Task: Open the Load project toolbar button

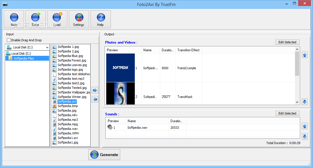Action: (57, 19)
